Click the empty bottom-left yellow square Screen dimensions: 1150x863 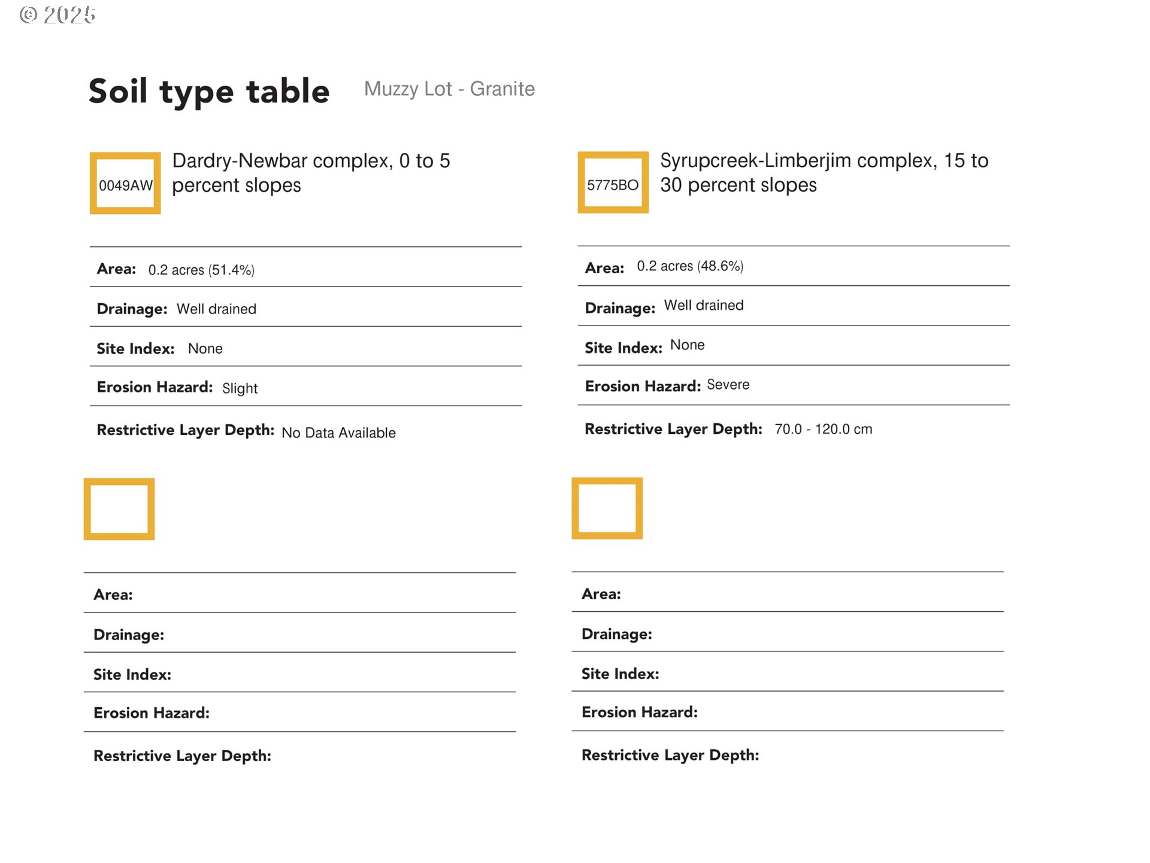[x=119, y=509]
